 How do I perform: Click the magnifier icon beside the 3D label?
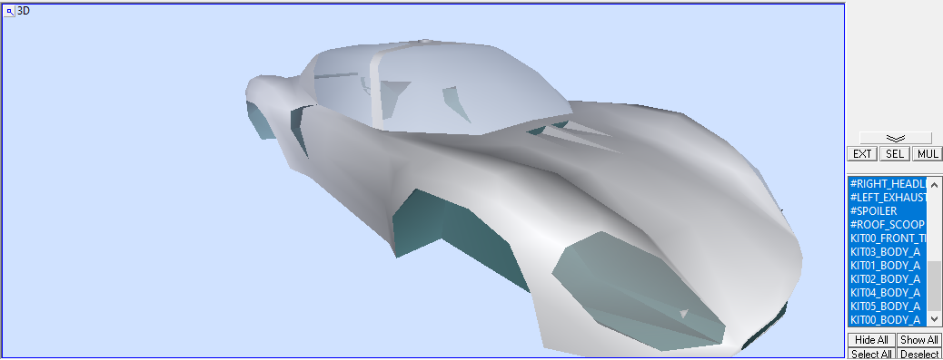pyautogui.click(x=9, y=11)
